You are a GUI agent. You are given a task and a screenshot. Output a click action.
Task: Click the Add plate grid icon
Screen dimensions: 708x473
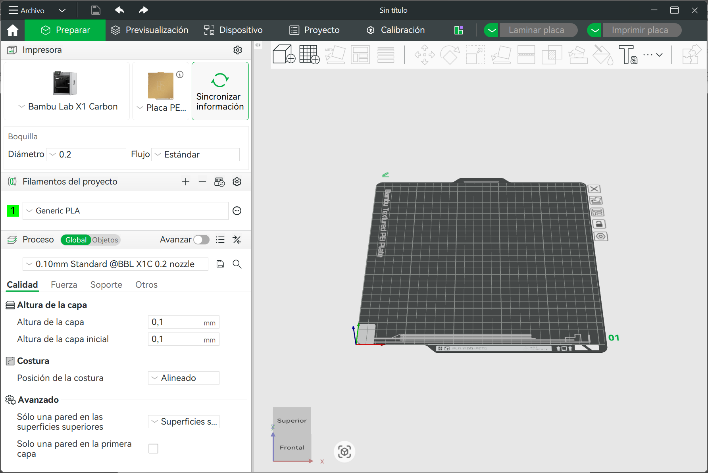(x=309, y=54)
